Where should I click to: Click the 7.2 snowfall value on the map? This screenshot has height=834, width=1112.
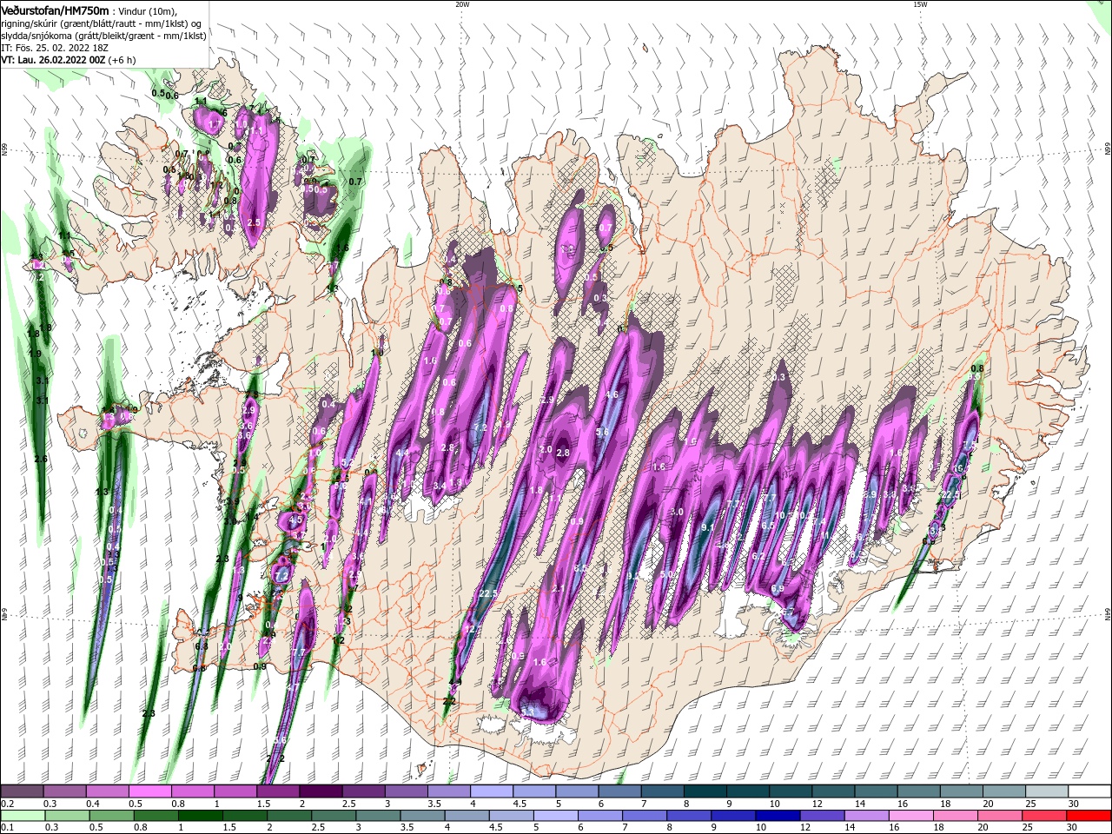(x=480, y=428)
